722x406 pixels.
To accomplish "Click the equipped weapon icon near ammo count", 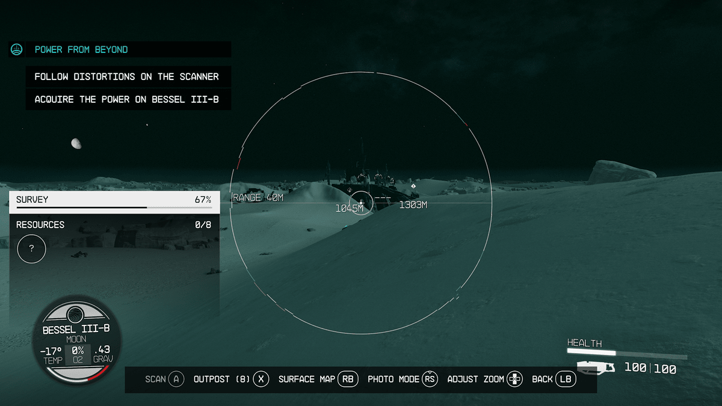I will [595, 367].
